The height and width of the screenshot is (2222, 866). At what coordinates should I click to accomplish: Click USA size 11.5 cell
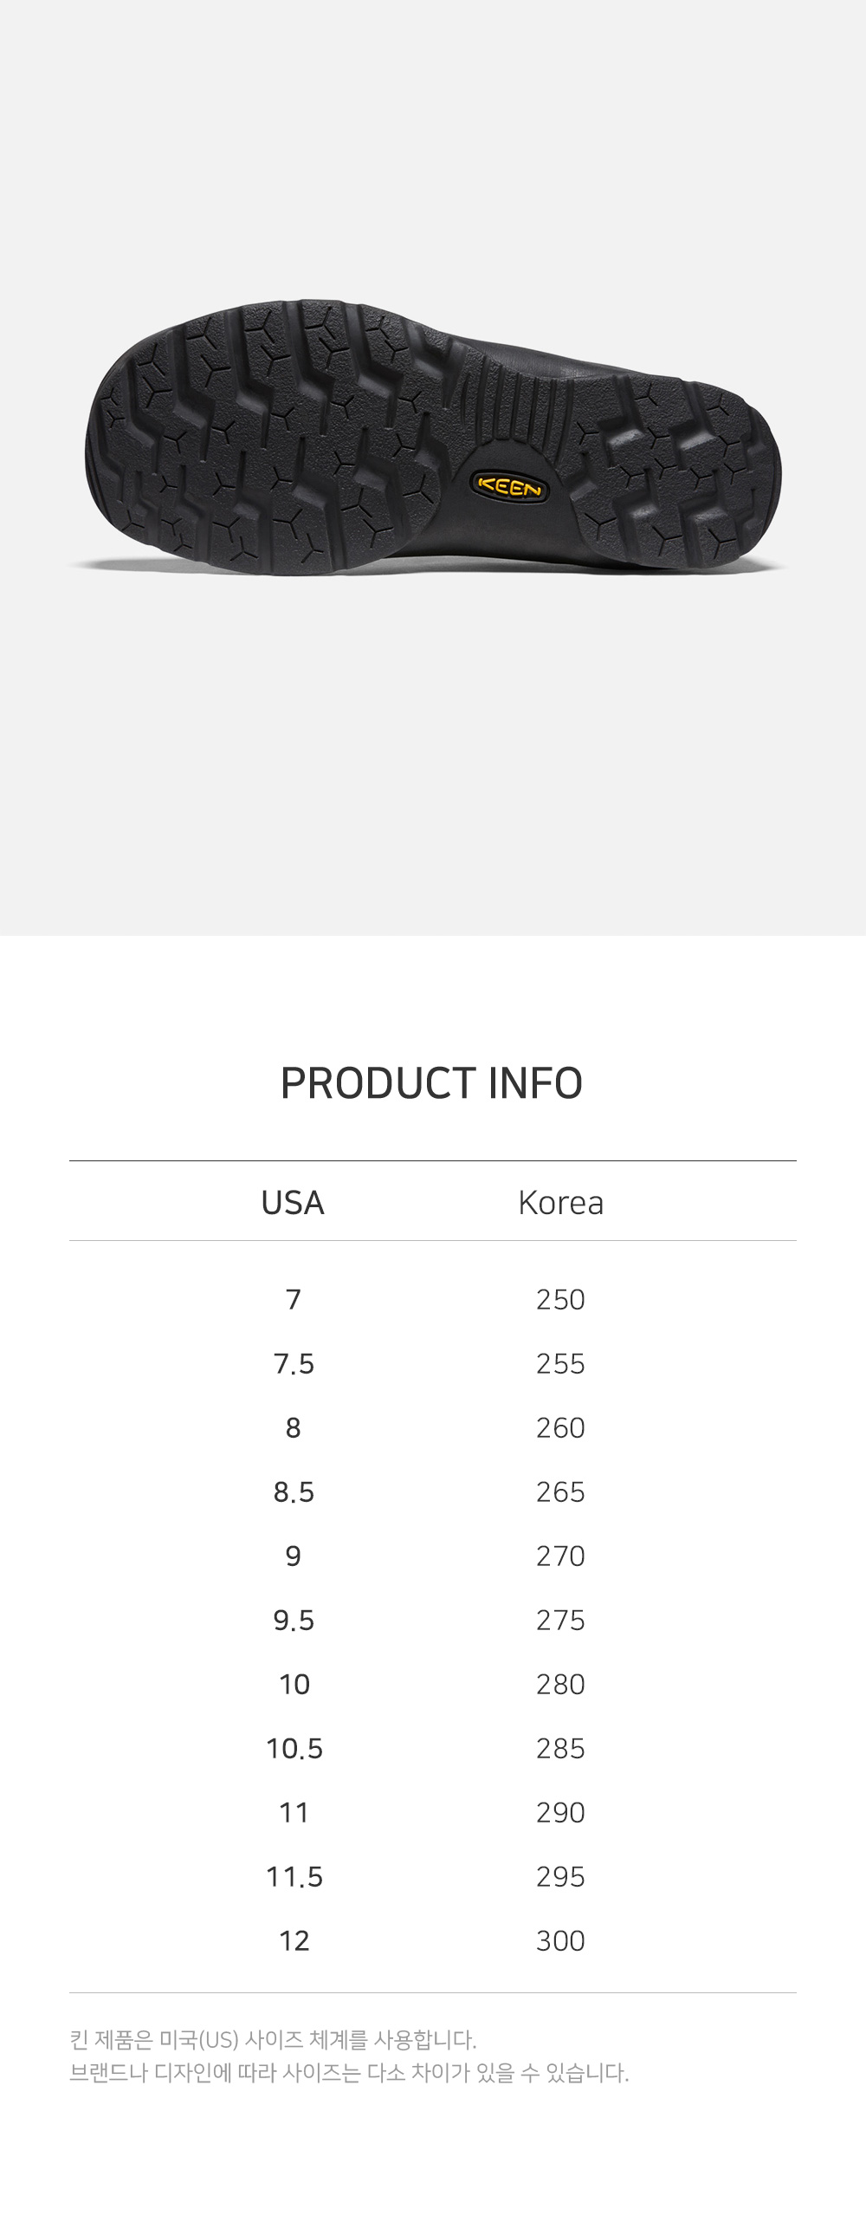pyautogui.click(x=294, y=1876)
